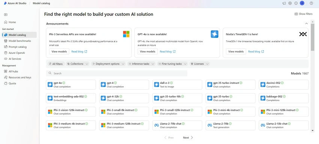Open the Phi-3-mini-4k-instruct model card
Viewport: 319px width, 144px height.
230,112
